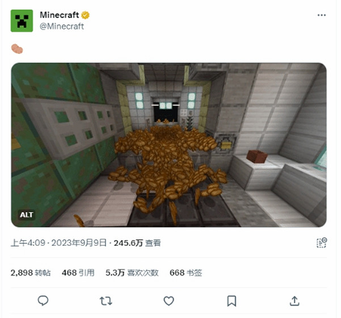
Task: Click the 668 书签 bookmarks count
Action: pos(186,273)
